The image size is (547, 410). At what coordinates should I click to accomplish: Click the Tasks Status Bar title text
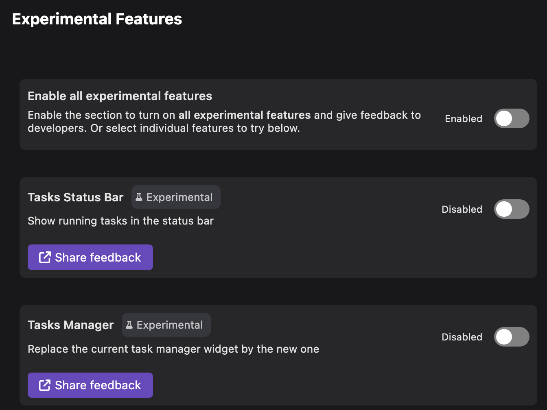(x=75, y=197)
